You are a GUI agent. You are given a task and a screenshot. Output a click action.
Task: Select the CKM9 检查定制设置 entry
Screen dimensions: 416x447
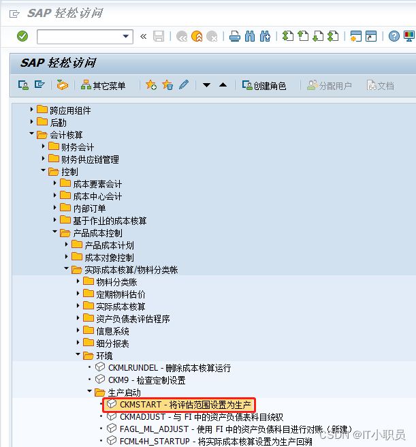pos(146,380)
